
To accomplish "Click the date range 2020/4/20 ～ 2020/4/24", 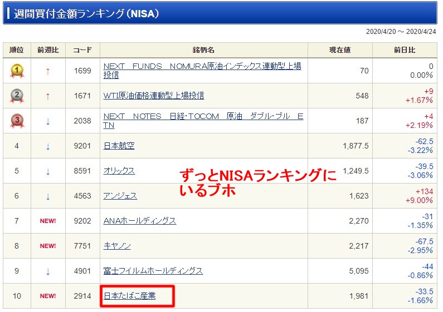I will [401, 32].
